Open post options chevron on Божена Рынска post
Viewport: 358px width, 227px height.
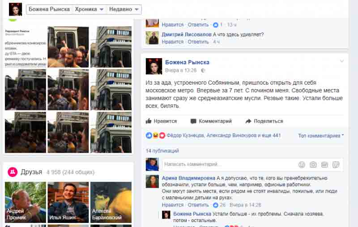342,61
